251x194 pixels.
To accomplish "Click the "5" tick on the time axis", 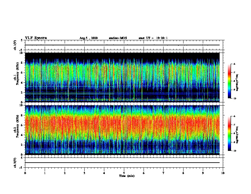I will click(124, 173).
